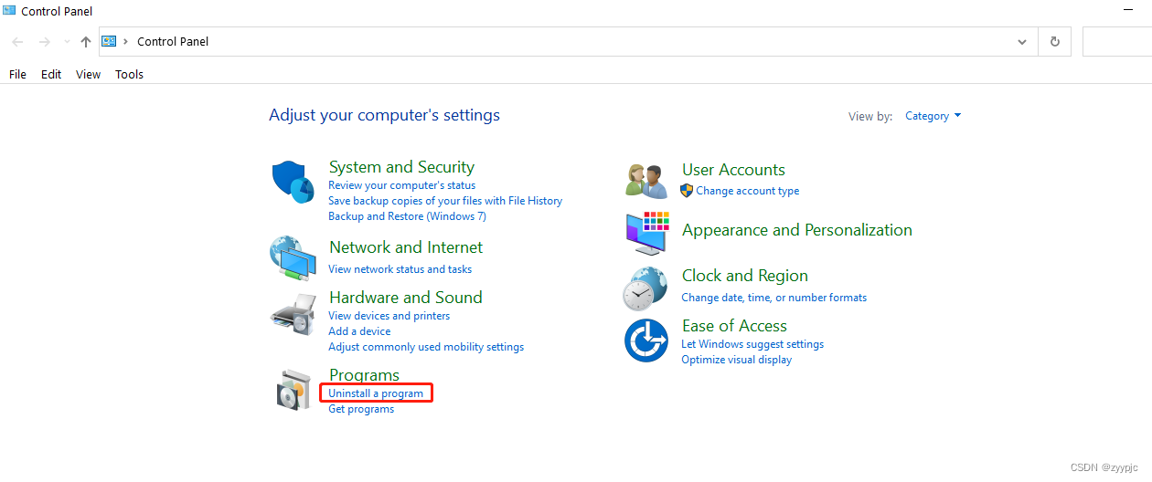The height and width of the screenshot is (482, 1152).
Task: Click Add a device link
Action: click(x=359, y=331)
